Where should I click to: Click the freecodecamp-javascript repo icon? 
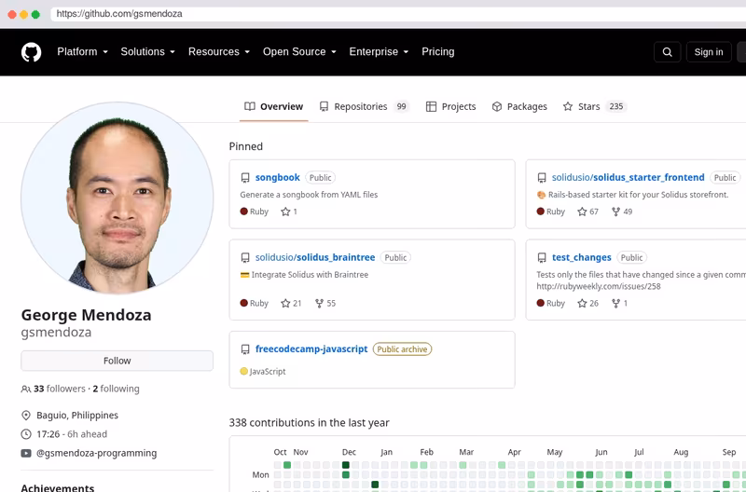click(x=245, y=349)
